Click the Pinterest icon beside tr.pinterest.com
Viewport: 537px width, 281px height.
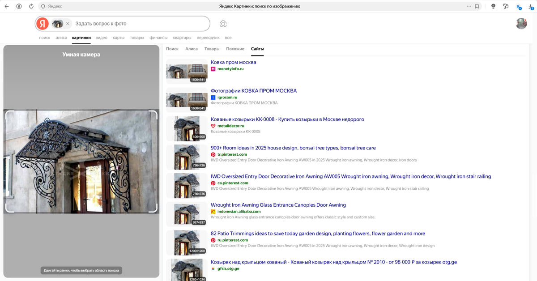click(213, 154)
